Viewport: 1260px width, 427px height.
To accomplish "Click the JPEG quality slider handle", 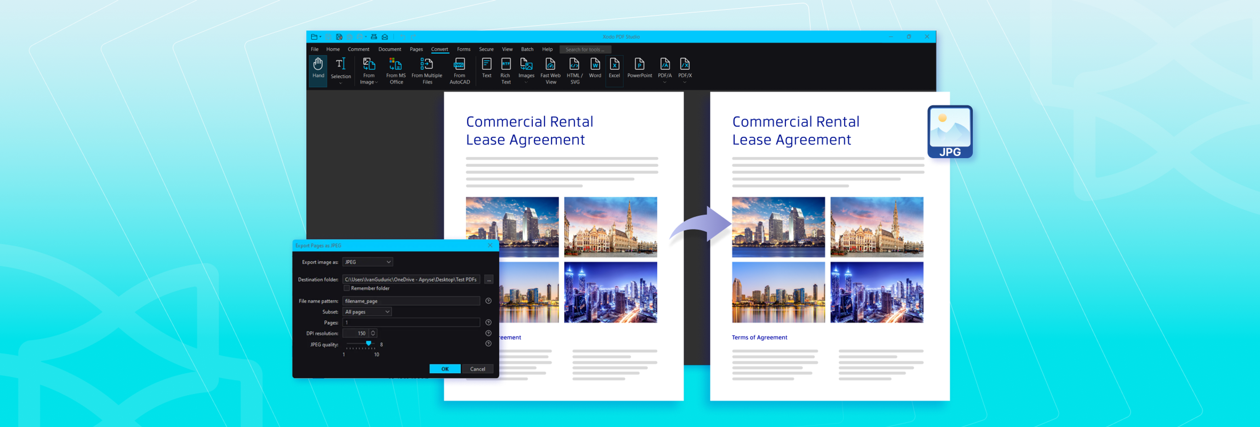I will tap(368, 343).
